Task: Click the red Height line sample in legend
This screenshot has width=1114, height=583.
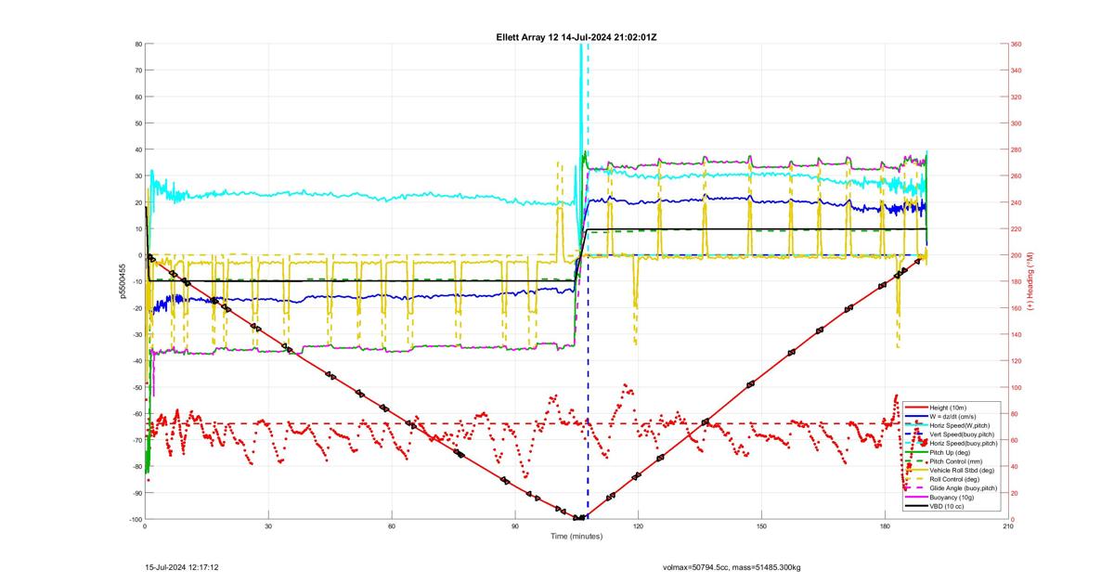Action: 916,408
